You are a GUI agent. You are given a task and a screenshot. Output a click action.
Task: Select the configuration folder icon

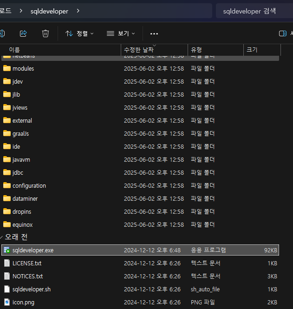[x=7, y=185]
